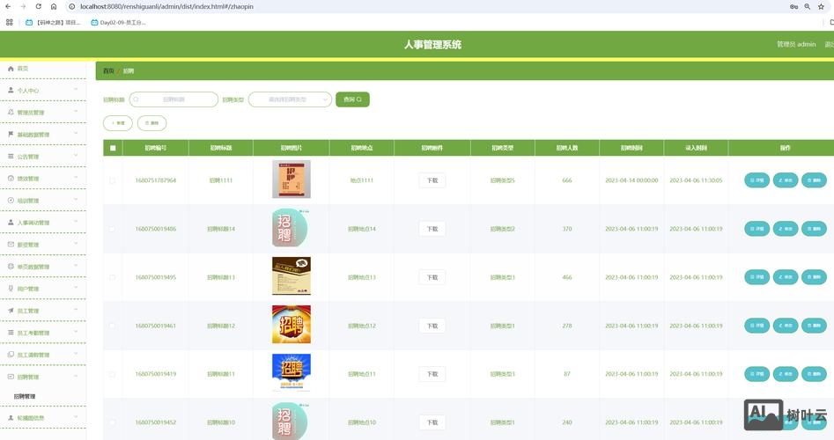Open the 培训管理 sidebar menu item
The width and height of the screenshot is (834, 440).
pos(42,201)
